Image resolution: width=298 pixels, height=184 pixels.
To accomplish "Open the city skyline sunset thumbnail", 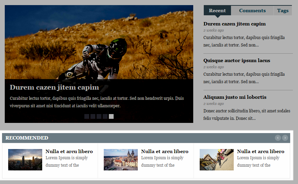I will [25, 160].
